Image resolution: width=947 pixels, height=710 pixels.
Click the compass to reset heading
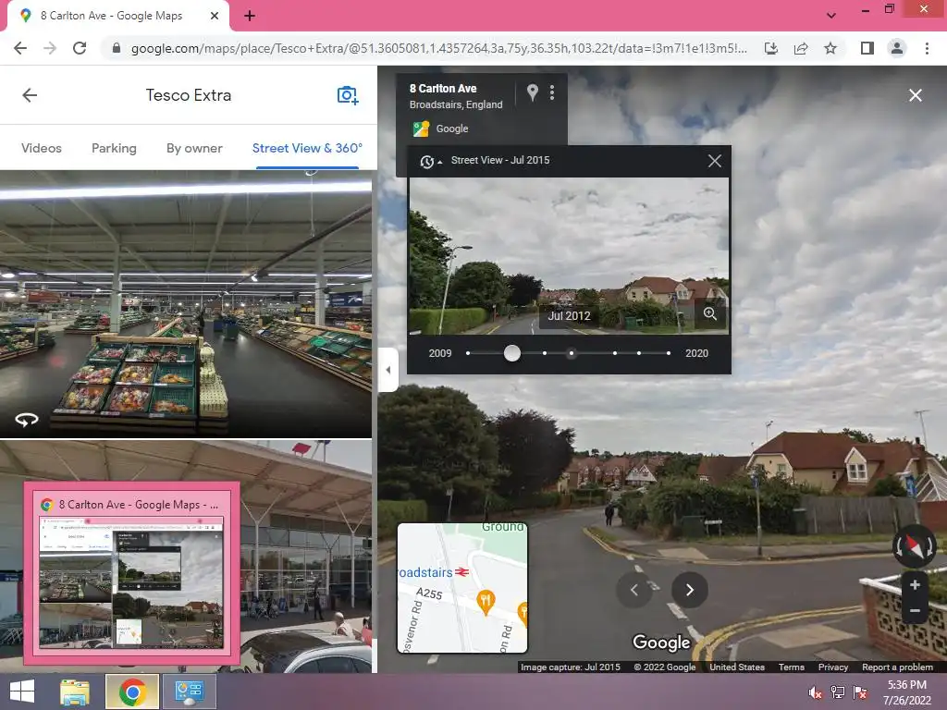pyautogui.click(x=915, y=545)
